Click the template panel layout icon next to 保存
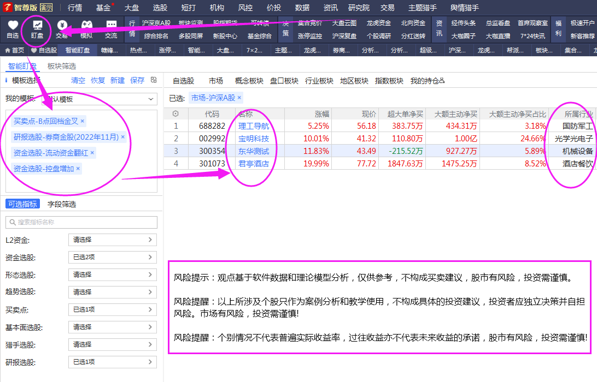Screen dimensions: 597x382 point(154,80)
